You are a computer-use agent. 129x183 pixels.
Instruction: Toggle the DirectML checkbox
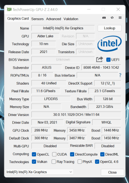pyautogui.click(x=102, y=154)
